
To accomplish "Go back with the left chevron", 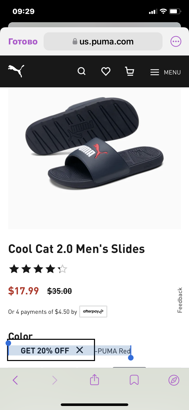I will [x=15, y=380].
